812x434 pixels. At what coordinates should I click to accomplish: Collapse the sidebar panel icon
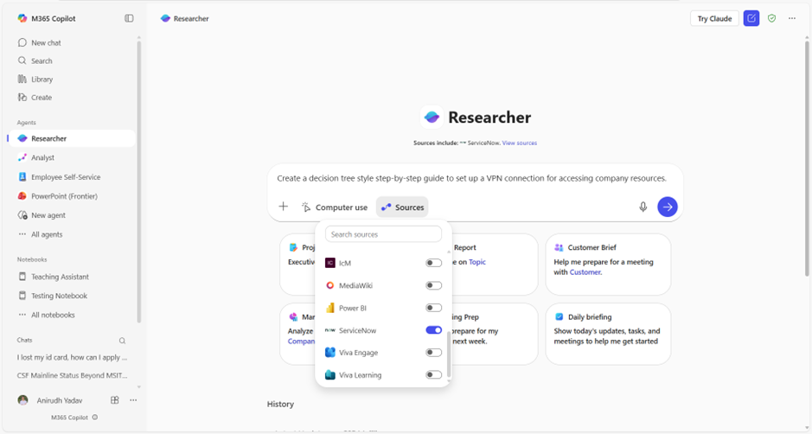(x=129, y=18)
